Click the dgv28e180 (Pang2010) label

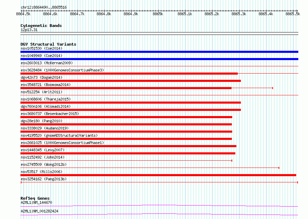(x=42, y=121)
